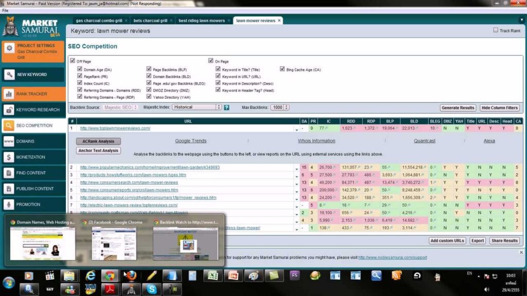527x296 pixels.
Task: Expand row 3 howstuffworks details arrow
Action: 296,176
